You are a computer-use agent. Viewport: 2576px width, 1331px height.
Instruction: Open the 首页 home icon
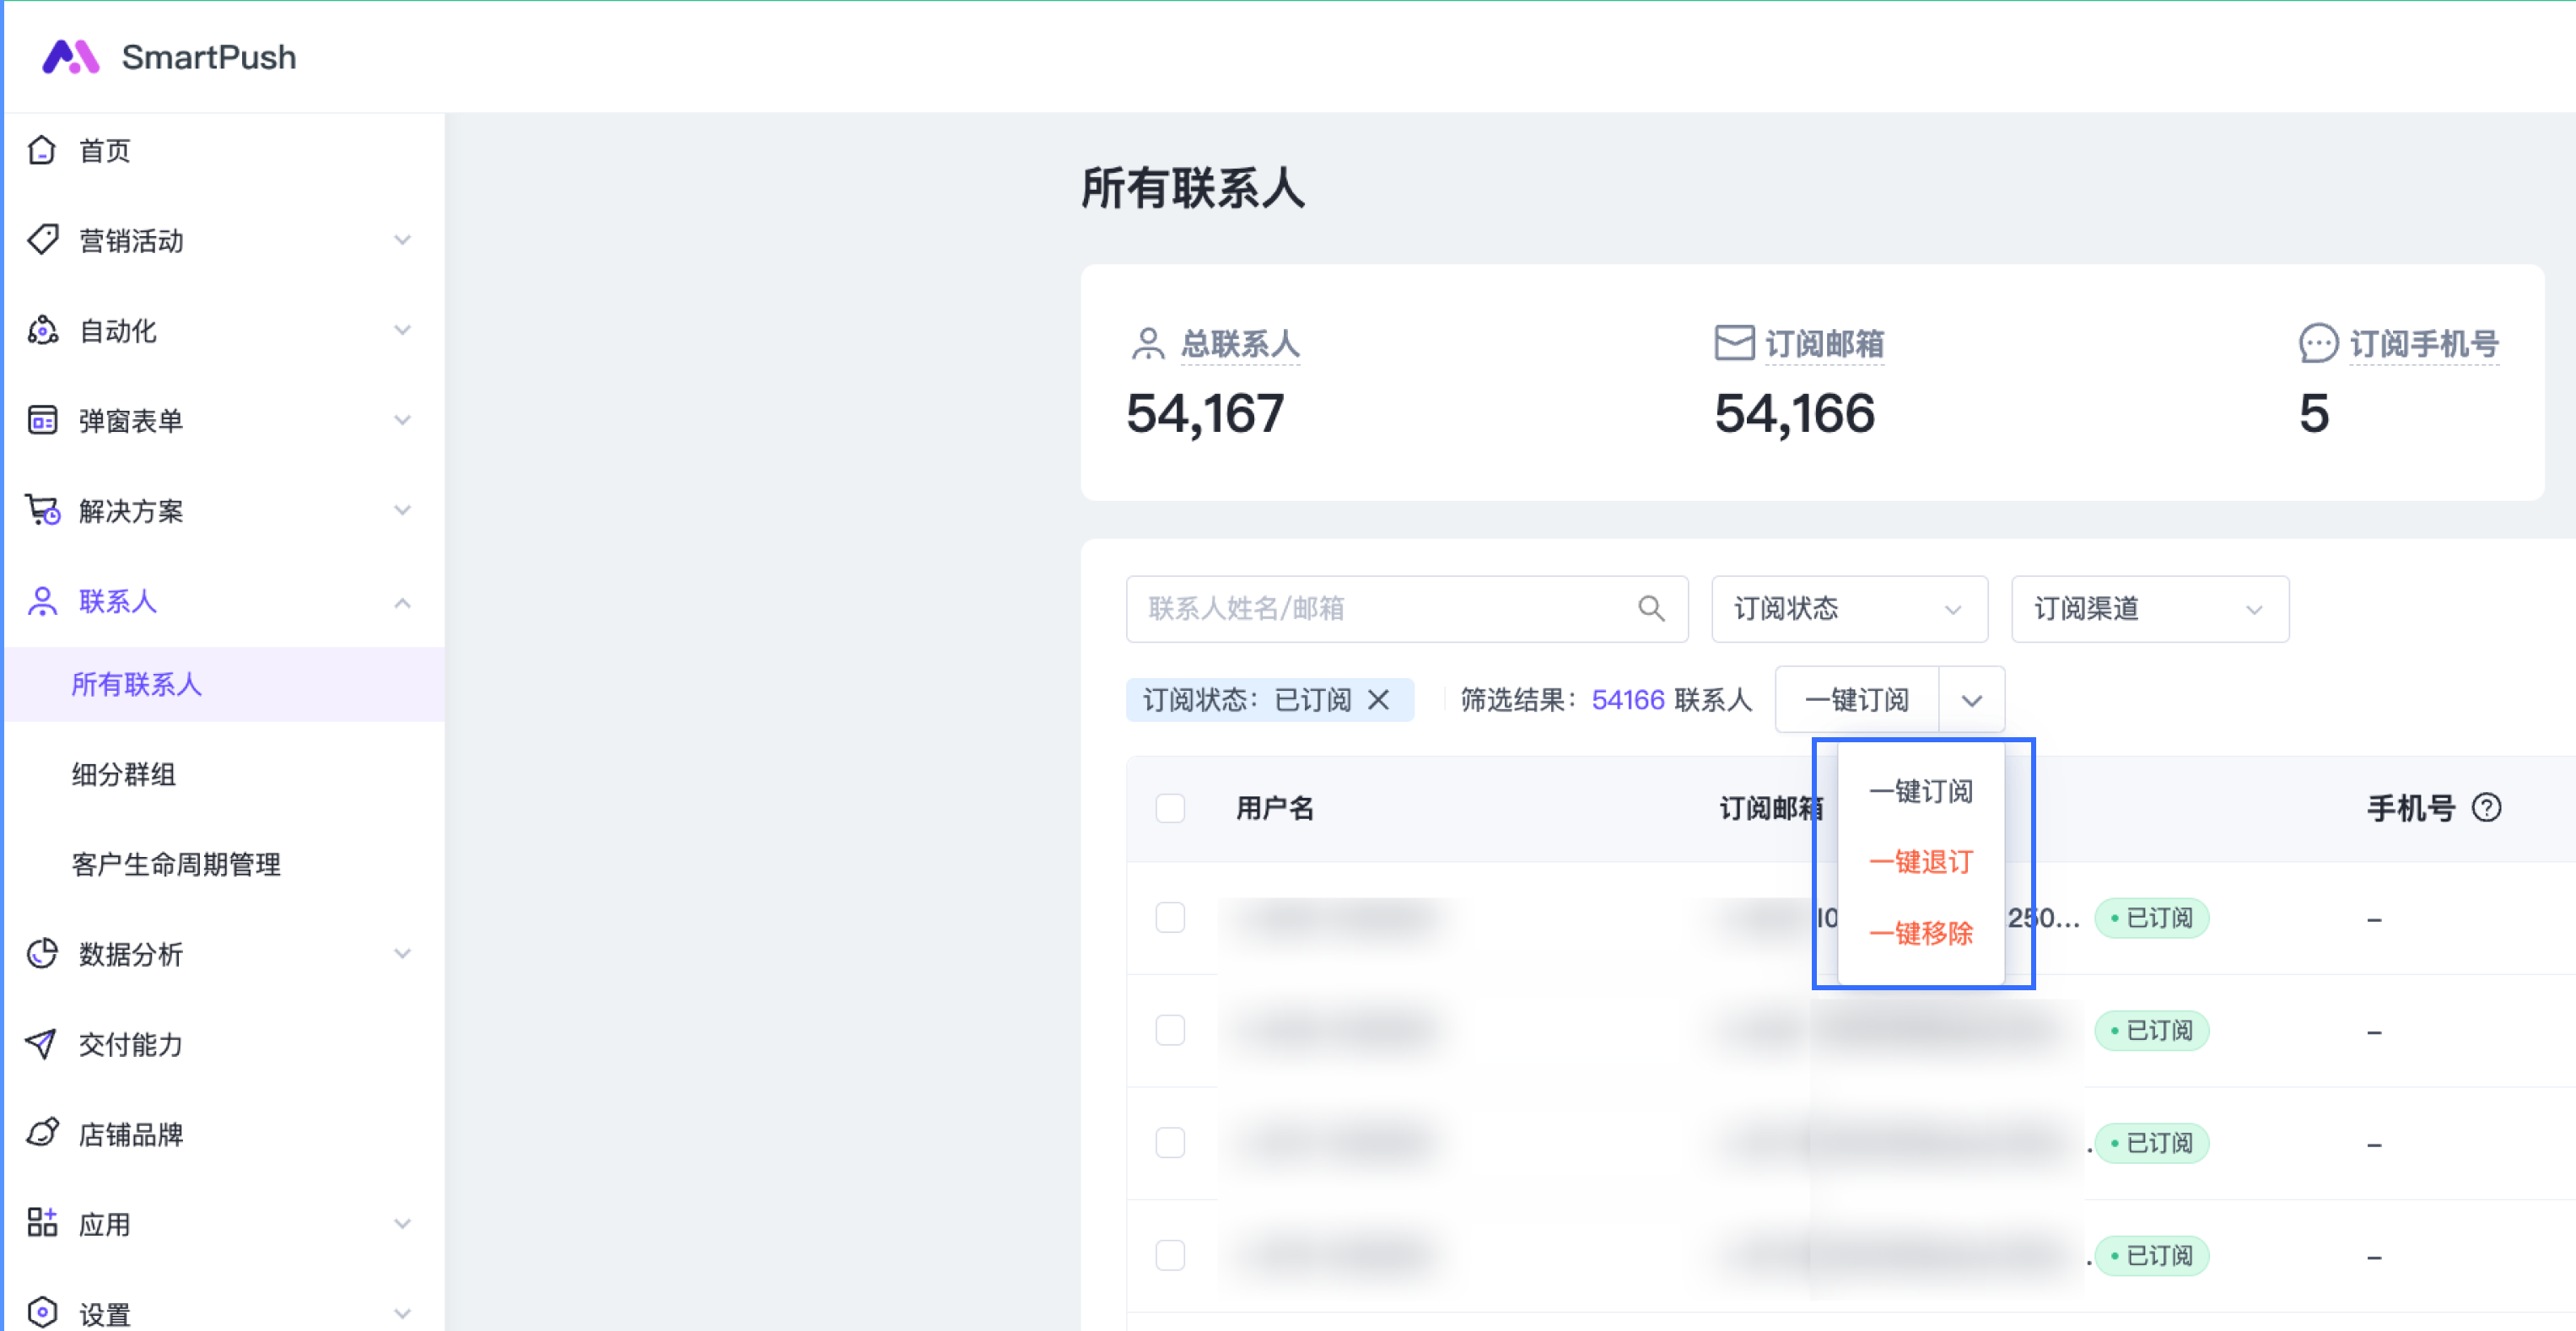[42, 150]
